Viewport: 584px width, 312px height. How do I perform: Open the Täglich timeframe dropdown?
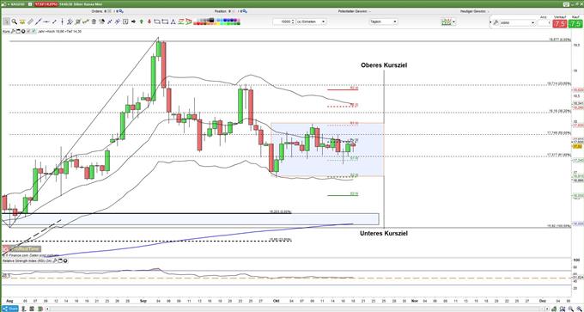coord(383,21)
